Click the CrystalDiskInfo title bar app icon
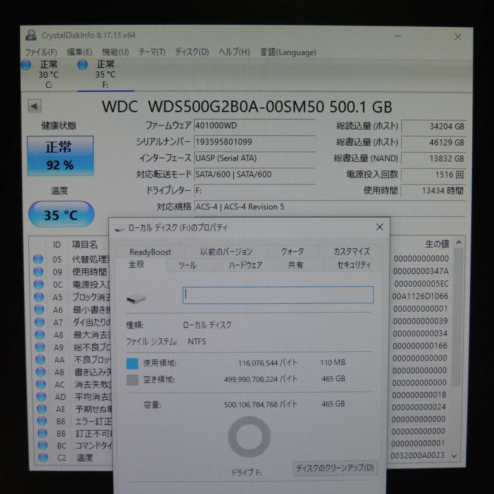The image size is (494, 494). pyautogui.click(x=31, y=35)
